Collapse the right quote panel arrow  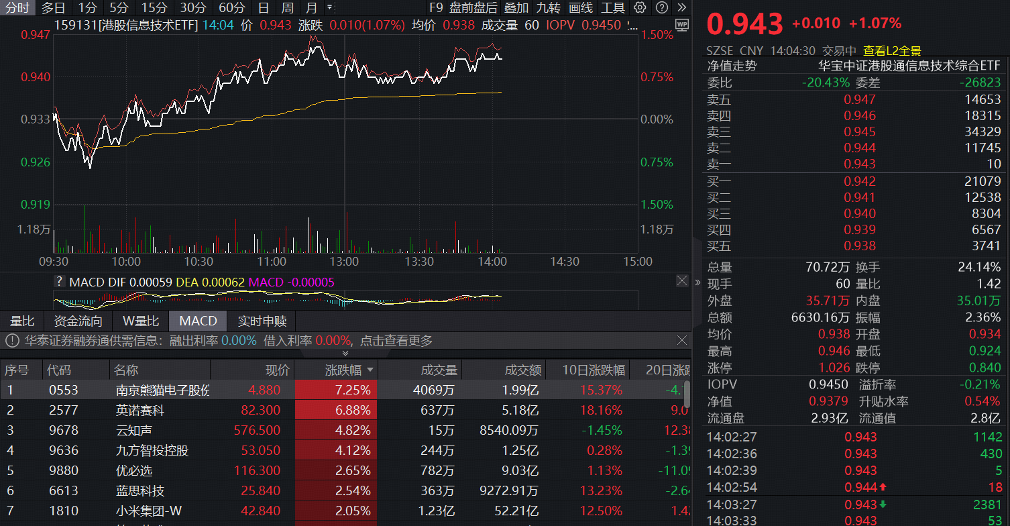[697, 282]
